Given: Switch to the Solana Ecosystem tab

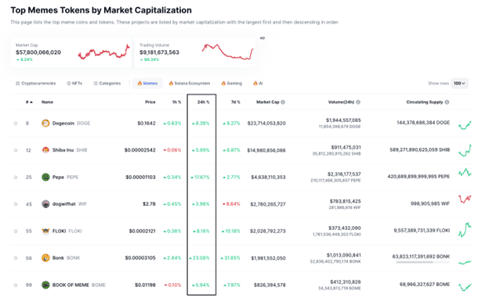Looking at the screenshot, I should [x=190, y=84].
